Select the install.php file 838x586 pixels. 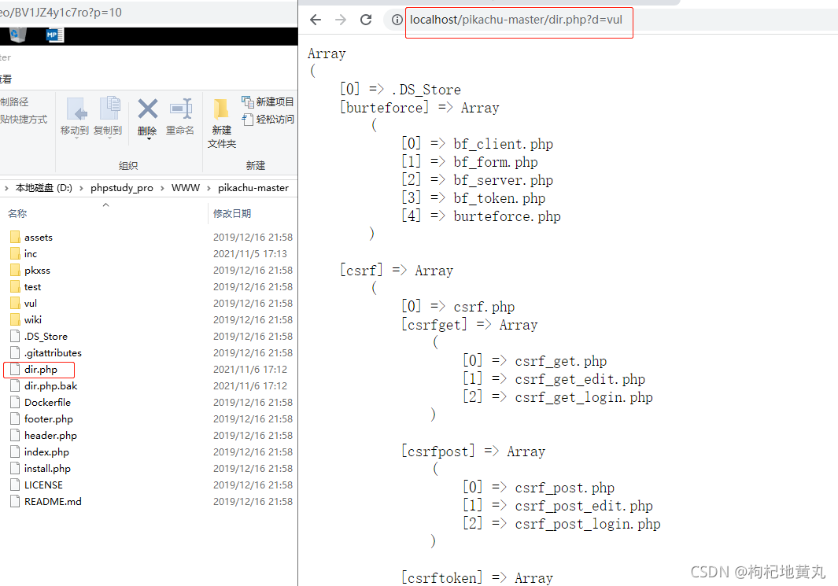pyautogui.click(x=47, y=469)
